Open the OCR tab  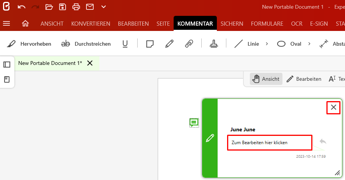click(x=296, y=24)
